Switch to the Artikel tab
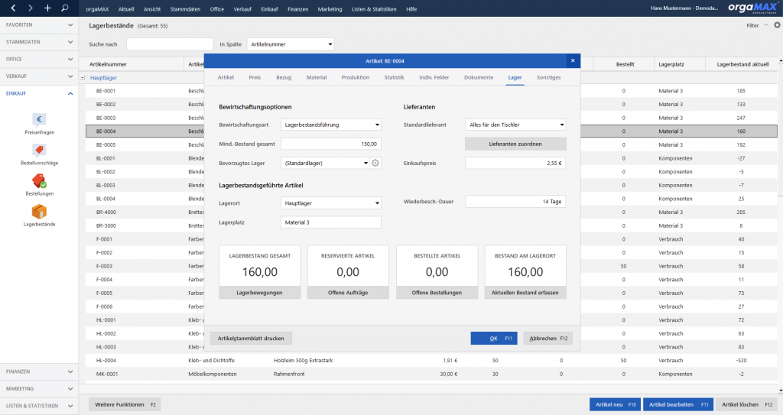The image size is (783, 415). [x=226, y=77]
